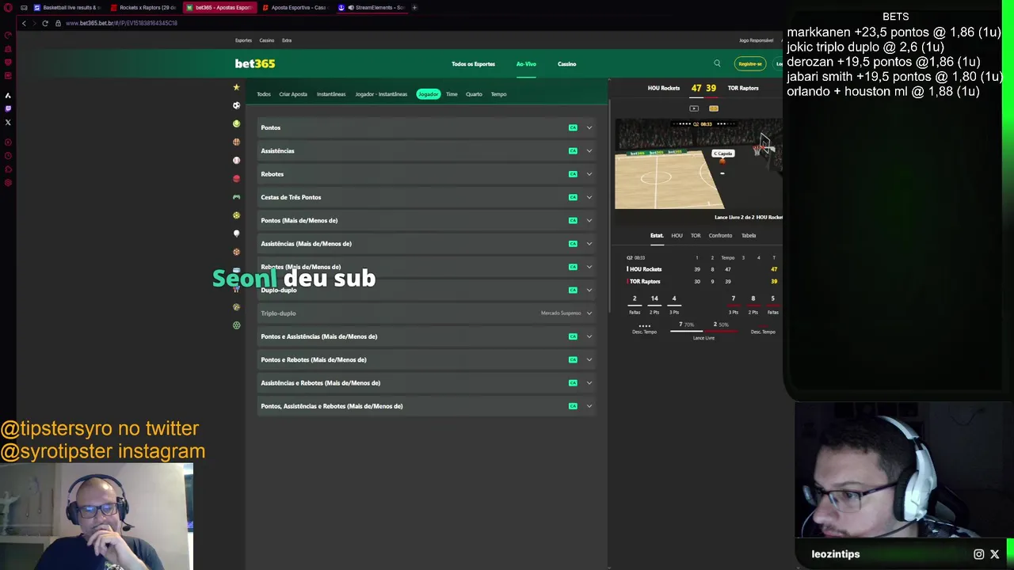Open the Tabela stats tab
This screenshot has width=1014, height=570.
click(x=749, y=235)
